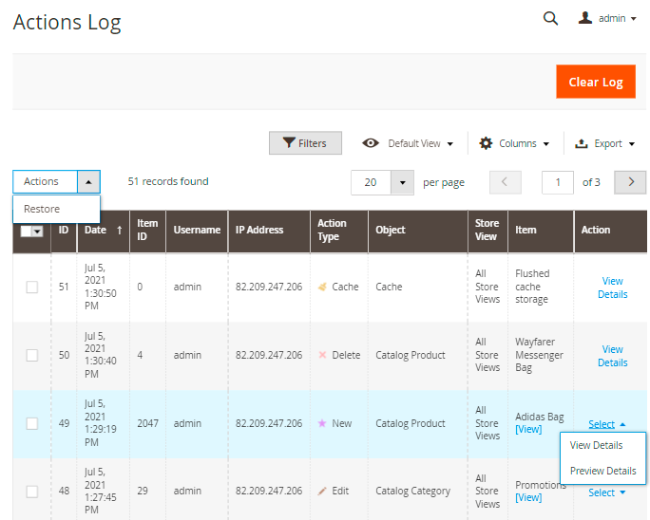Toggle the select-all checkbox in header
650x520 pixels.
tap(27, 231)
